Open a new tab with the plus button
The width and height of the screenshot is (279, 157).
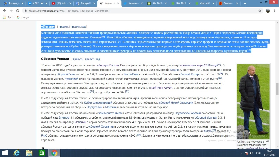(x=245, y=3)
